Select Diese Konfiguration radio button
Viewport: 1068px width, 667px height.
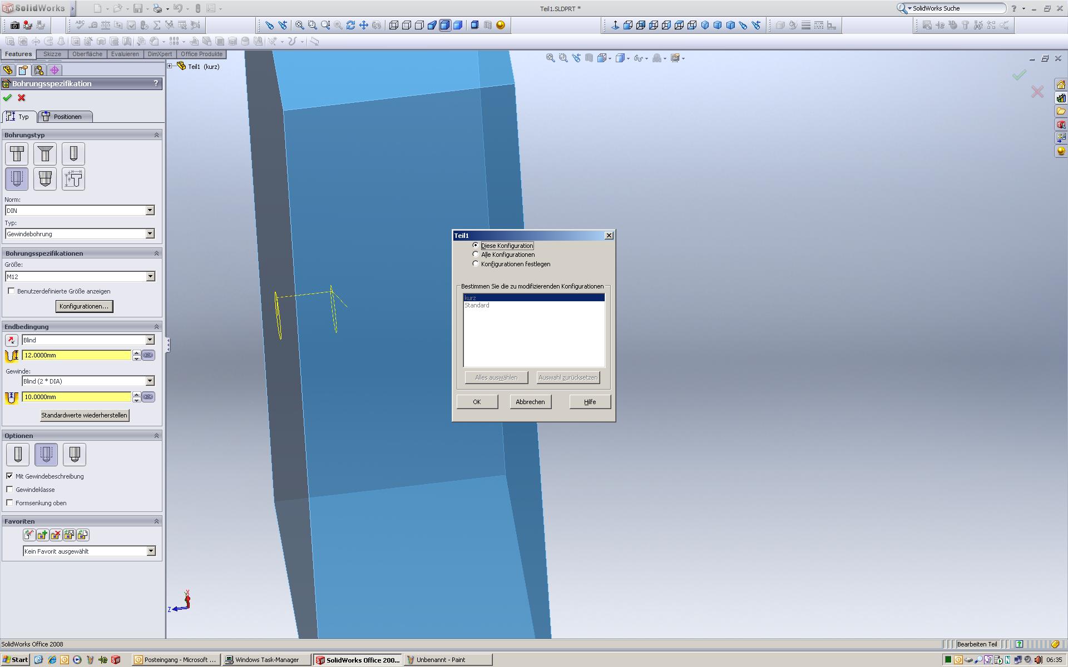[476, 245]
